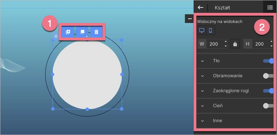Expand the Zaokrąglone rogi section chevron
This screenshot has width=277, height=135.
(x=203, y=91)
